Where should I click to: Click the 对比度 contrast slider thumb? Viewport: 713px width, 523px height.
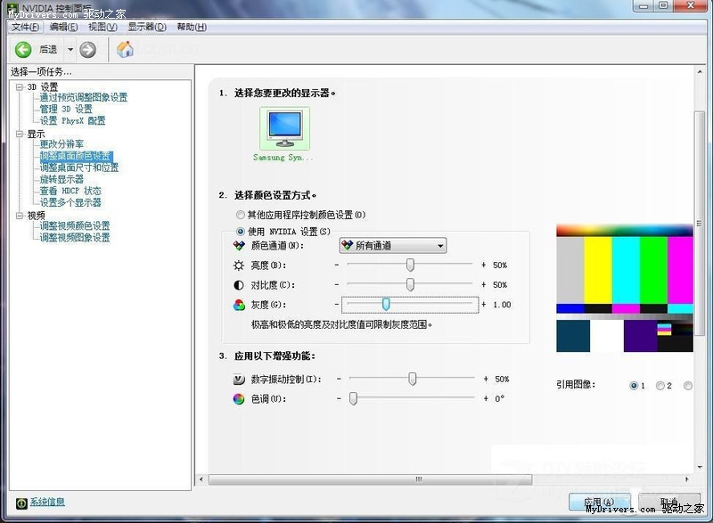410,284
